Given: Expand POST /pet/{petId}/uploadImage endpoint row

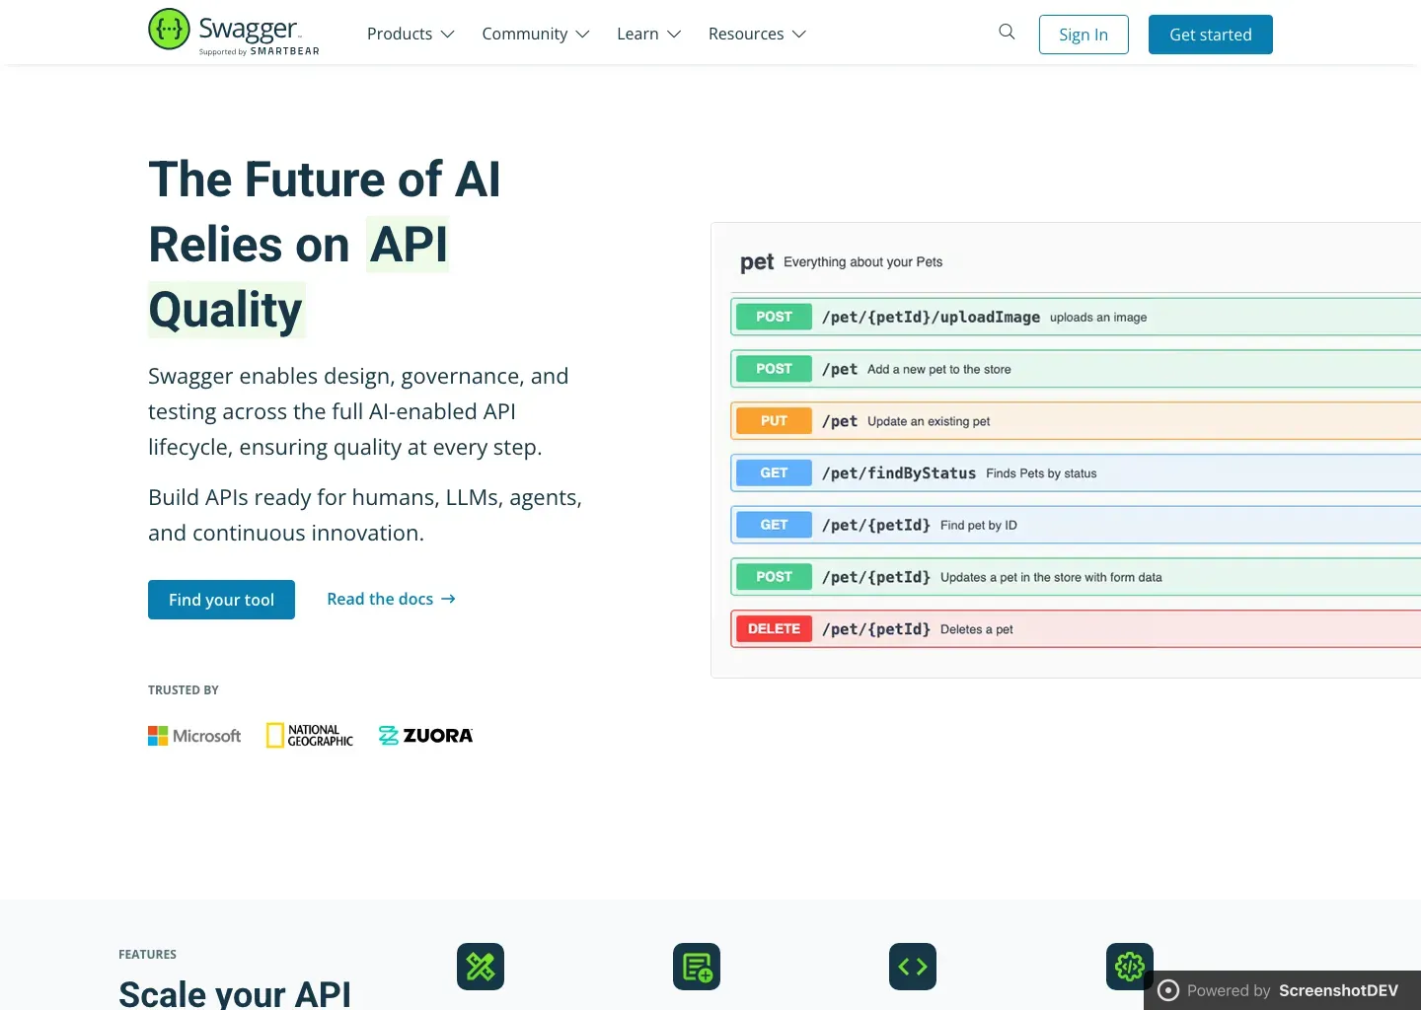Looking at the screenshot, I should (x=1076, y=317).
